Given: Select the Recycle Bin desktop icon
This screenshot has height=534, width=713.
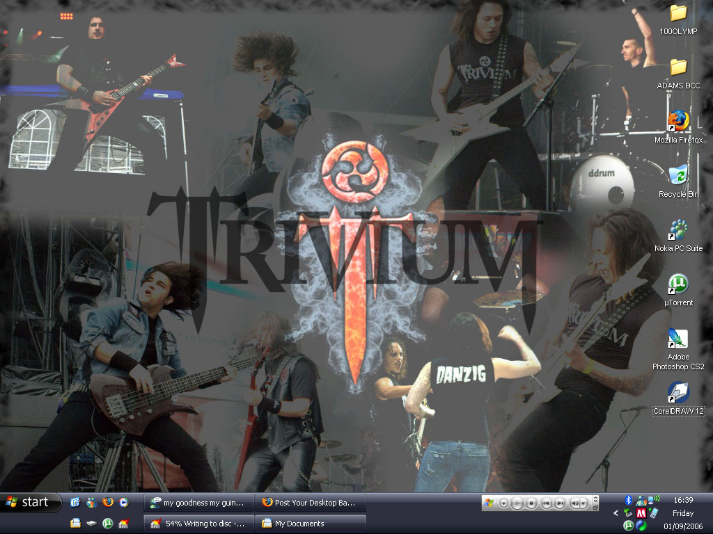Looking at the screenshot, I should [678, 181].
